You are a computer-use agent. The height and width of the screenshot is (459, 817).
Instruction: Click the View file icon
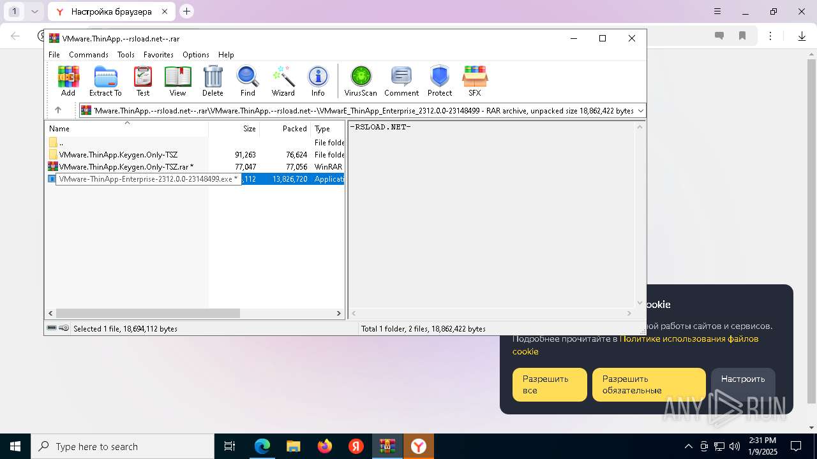[x=177, y=81]
